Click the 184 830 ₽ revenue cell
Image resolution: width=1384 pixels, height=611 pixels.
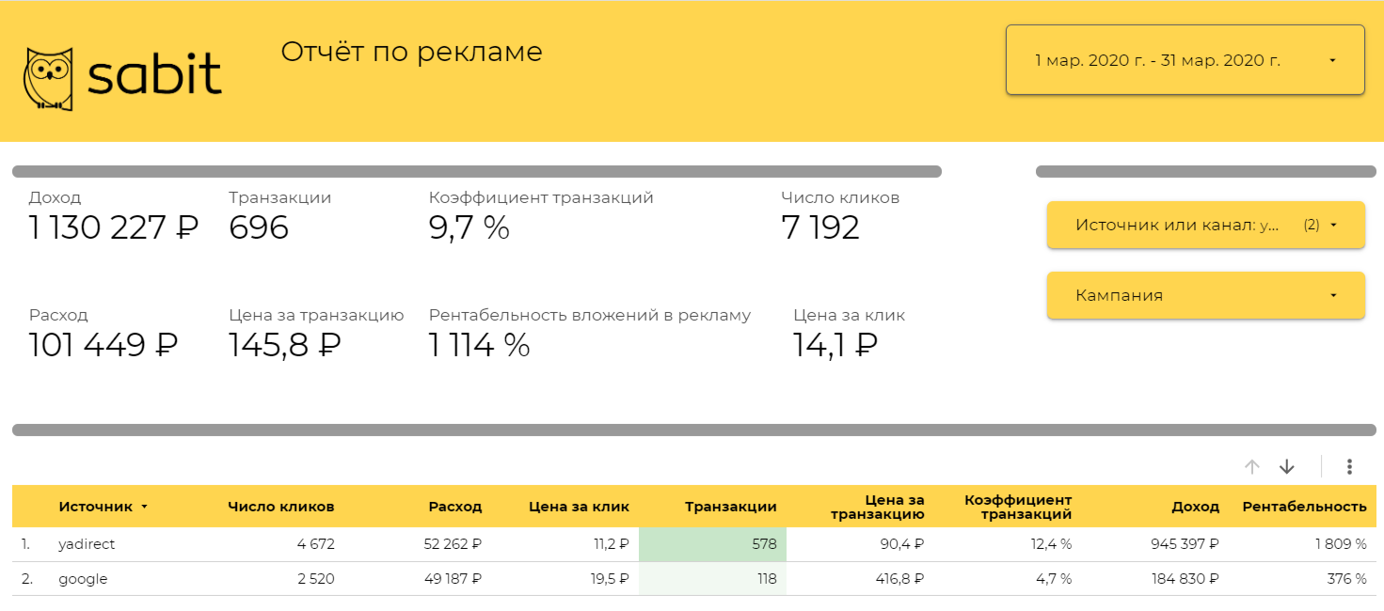pyautogui.click(x=1185, y=579)
